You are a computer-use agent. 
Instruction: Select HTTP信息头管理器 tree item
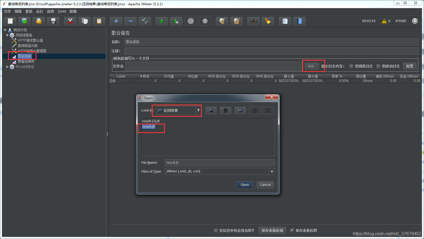[32, 51]
